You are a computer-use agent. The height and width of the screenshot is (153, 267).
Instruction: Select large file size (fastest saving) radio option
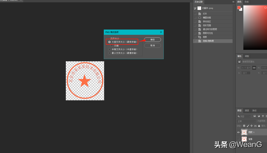pyautogui.click(x=109, y=42)
